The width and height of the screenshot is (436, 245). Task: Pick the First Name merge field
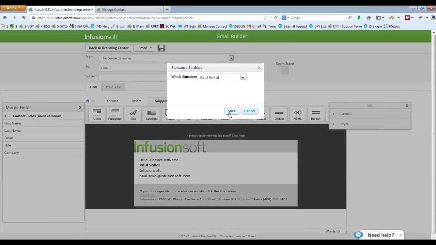pos(44,123)
